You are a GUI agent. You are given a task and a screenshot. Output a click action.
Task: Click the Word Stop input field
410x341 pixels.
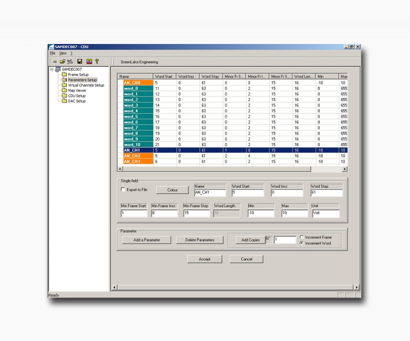[x=326, y=193]
